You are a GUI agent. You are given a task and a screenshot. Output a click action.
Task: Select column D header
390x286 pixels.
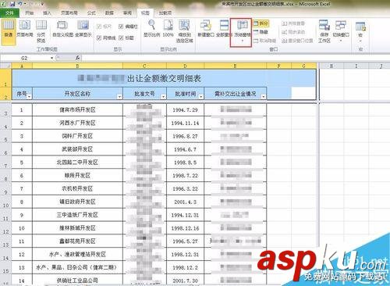(185, 66)
